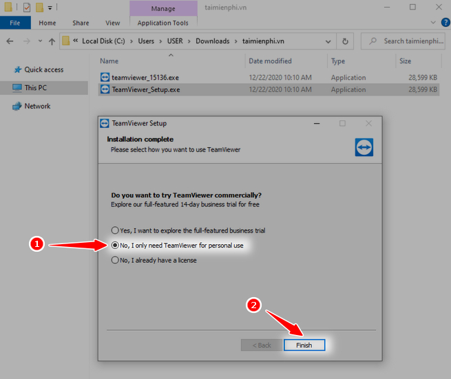Click the Network icon in sidebar

click(x=17, y=107)
